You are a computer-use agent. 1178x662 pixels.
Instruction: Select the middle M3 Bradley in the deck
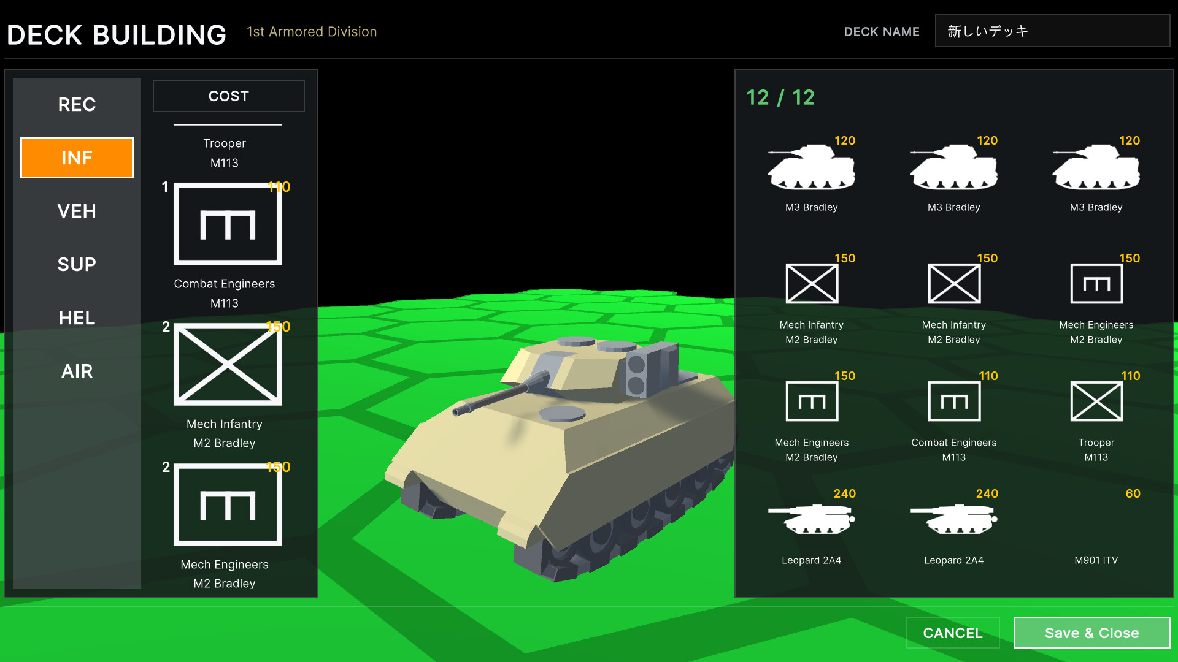point(953,167)
